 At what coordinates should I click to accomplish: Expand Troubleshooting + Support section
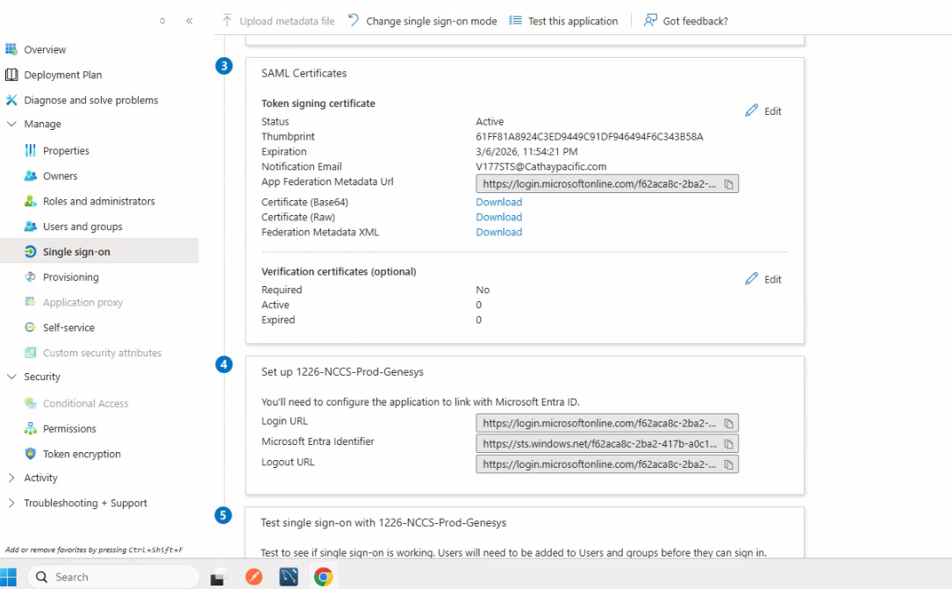pos(11,503)
